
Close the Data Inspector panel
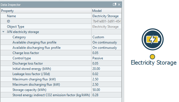coord(119,4)
